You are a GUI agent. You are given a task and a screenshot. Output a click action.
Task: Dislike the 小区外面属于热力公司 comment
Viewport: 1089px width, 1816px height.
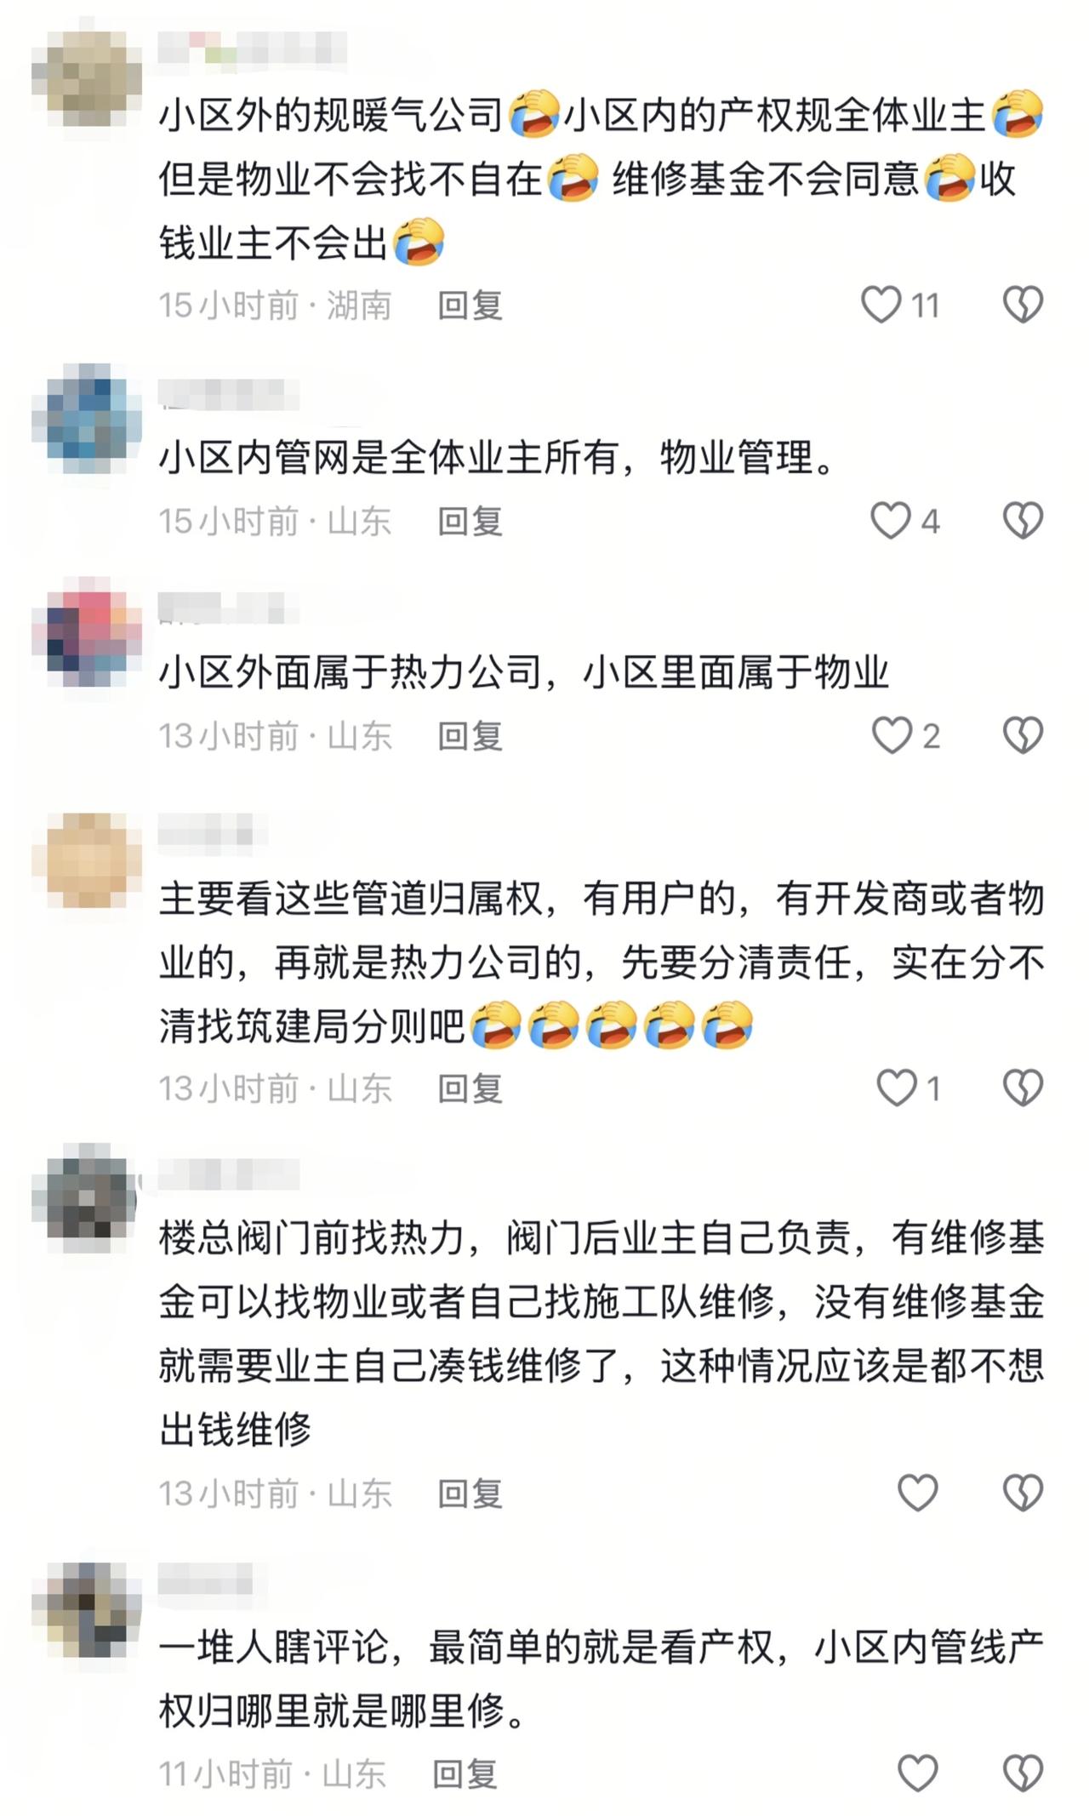pos(1023,735)
